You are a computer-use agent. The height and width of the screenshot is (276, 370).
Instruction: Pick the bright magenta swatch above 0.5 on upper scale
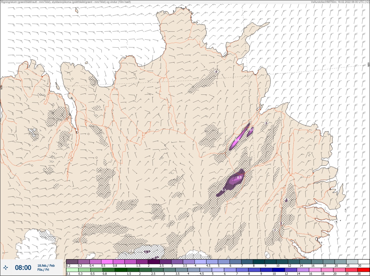107,262
